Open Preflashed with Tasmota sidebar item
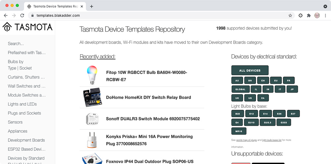Viewport: 331px width, 164px height. [x=27, y=53]
